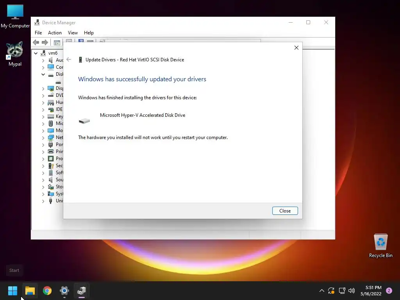Collapse the Disk drives category chevron
400x300 pixels.
click(43, 75)
